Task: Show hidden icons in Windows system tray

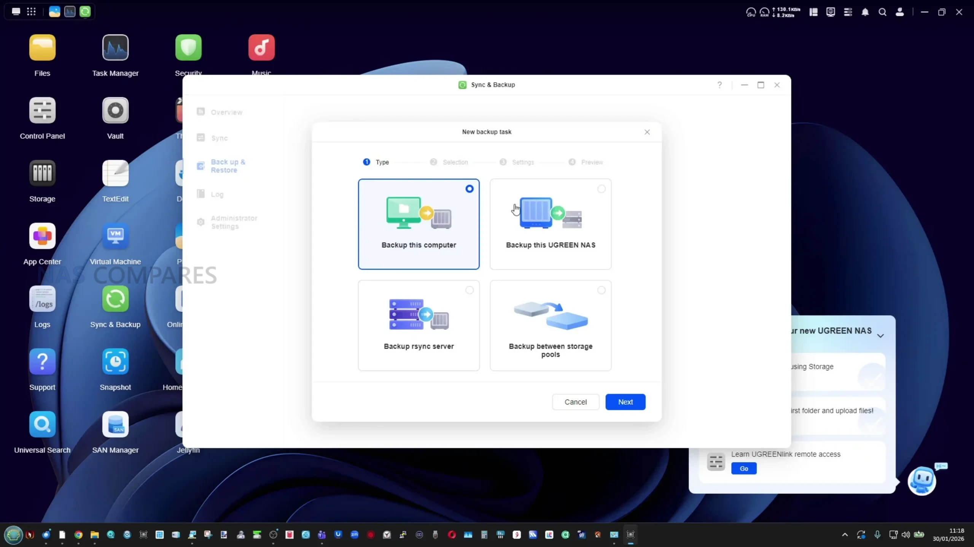Action: (845, 535)
